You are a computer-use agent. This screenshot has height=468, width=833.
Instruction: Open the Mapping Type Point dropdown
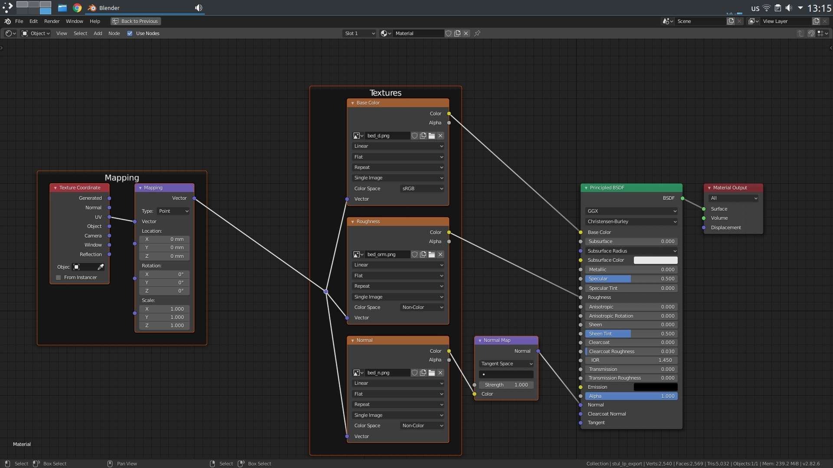(x=173, y=211)
